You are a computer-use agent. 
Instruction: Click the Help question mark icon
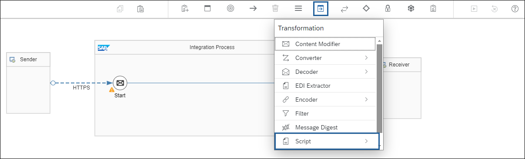coord(515,8)
